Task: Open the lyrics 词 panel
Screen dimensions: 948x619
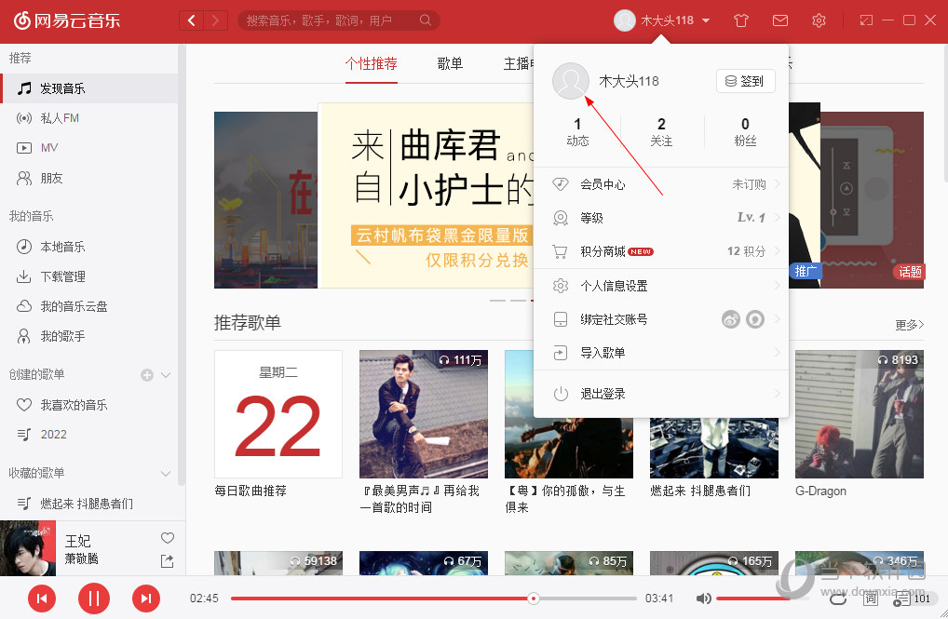Action: (x=867, y=599)
